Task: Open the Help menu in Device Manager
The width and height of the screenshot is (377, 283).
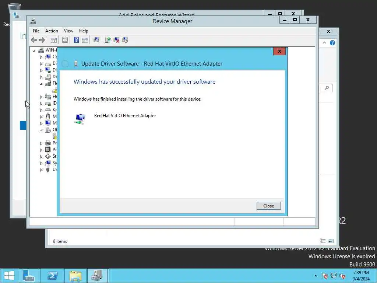Action: [84, 31]
